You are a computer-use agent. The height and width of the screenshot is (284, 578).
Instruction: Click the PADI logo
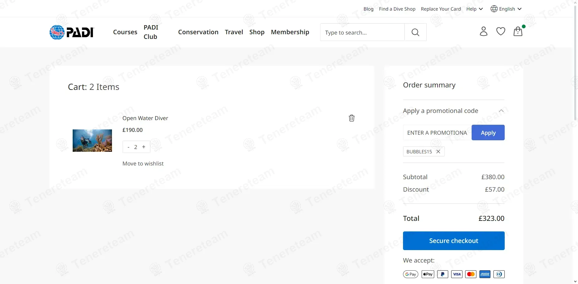click(72, 32)
